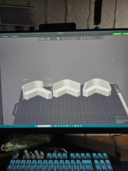Select the Lay on face tool
This screenshot has height=171, width=128.
pos(73,38)
